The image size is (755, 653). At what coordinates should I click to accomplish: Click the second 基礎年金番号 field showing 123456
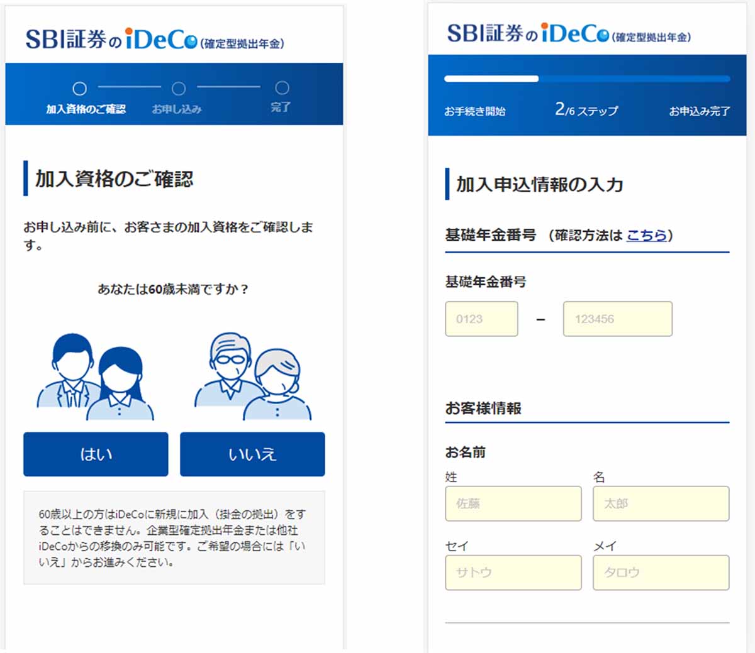tap(617, 319)
